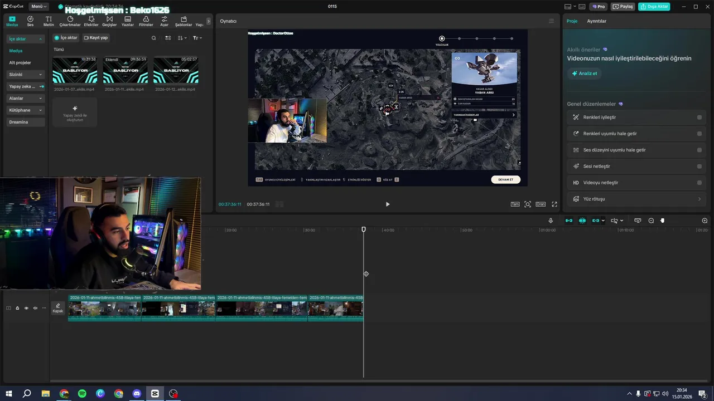Zoom out the timeline
This screenshot has width=714, height=401.
pos(651,221)
